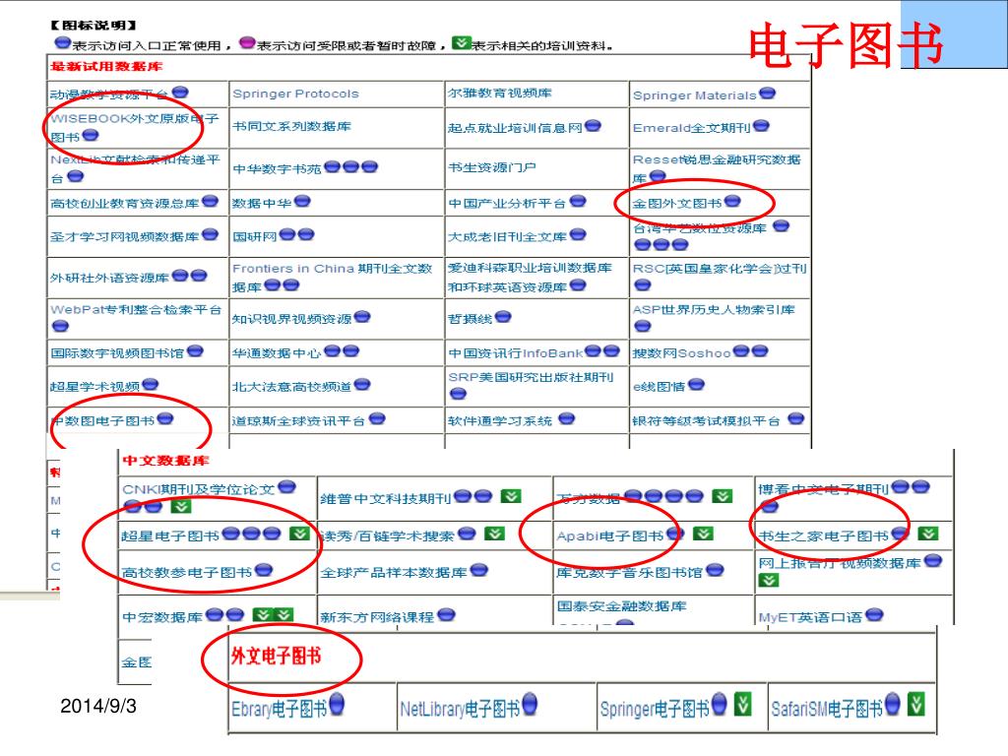
Task: Select the 外文电子图书 section heading
Action: pos(276,656)
